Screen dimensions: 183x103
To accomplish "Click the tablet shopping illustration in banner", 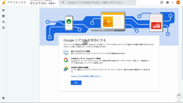I will click(x=156, y=23).
